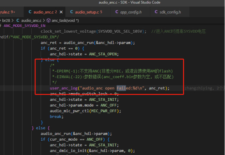
Task: Click the C file icon in the breadcrumb
Action: [x=18, y=20]
